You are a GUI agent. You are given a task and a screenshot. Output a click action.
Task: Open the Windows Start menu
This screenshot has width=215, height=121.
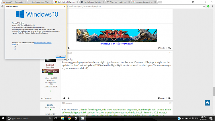coord(3,118)
